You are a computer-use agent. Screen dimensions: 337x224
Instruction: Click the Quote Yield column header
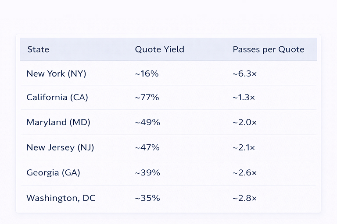click(159, 49)
